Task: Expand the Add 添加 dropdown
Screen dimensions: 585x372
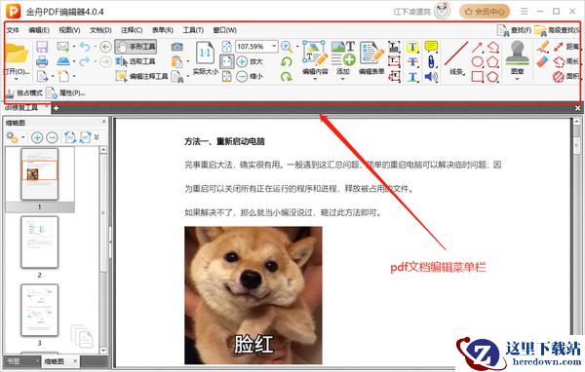Action: click(343, 79)
